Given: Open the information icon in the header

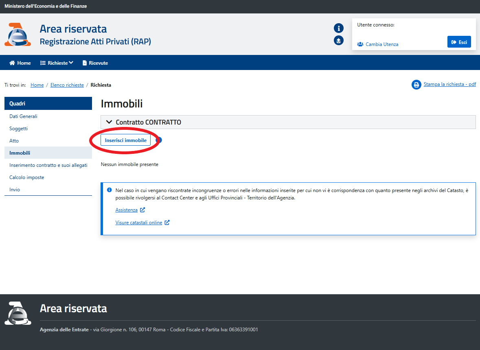Looking at the screenshot, I should [x=339, y=28].
